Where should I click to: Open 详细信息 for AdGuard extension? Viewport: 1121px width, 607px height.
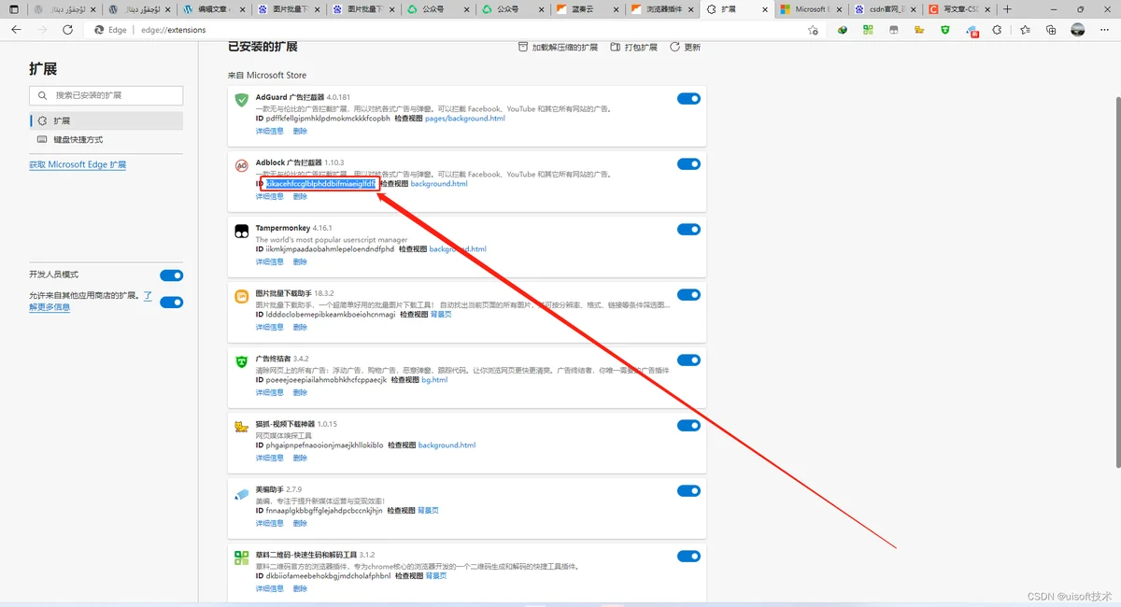[270, 132]
